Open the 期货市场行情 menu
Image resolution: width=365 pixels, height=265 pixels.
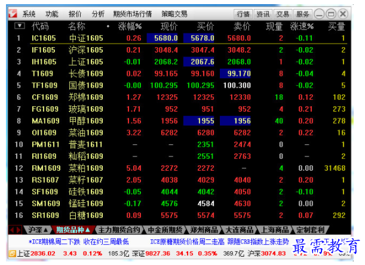[x=133, y=14]
